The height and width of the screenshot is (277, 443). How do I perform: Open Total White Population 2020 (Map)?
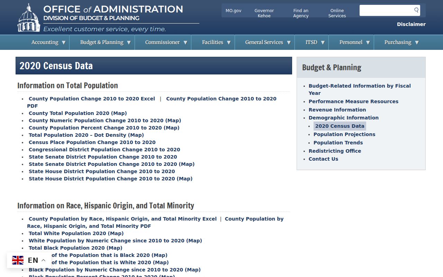tap(76, 233)
